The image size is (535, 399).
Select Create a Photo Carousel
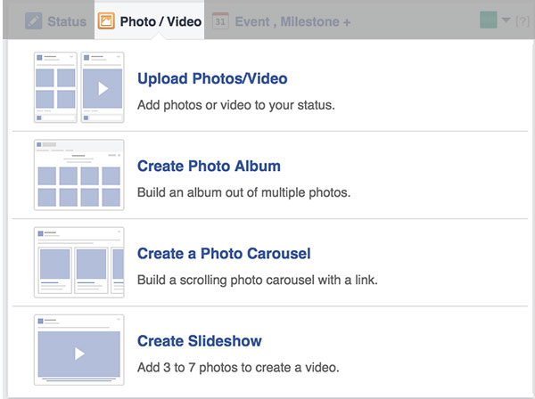(x=224, y=254)
